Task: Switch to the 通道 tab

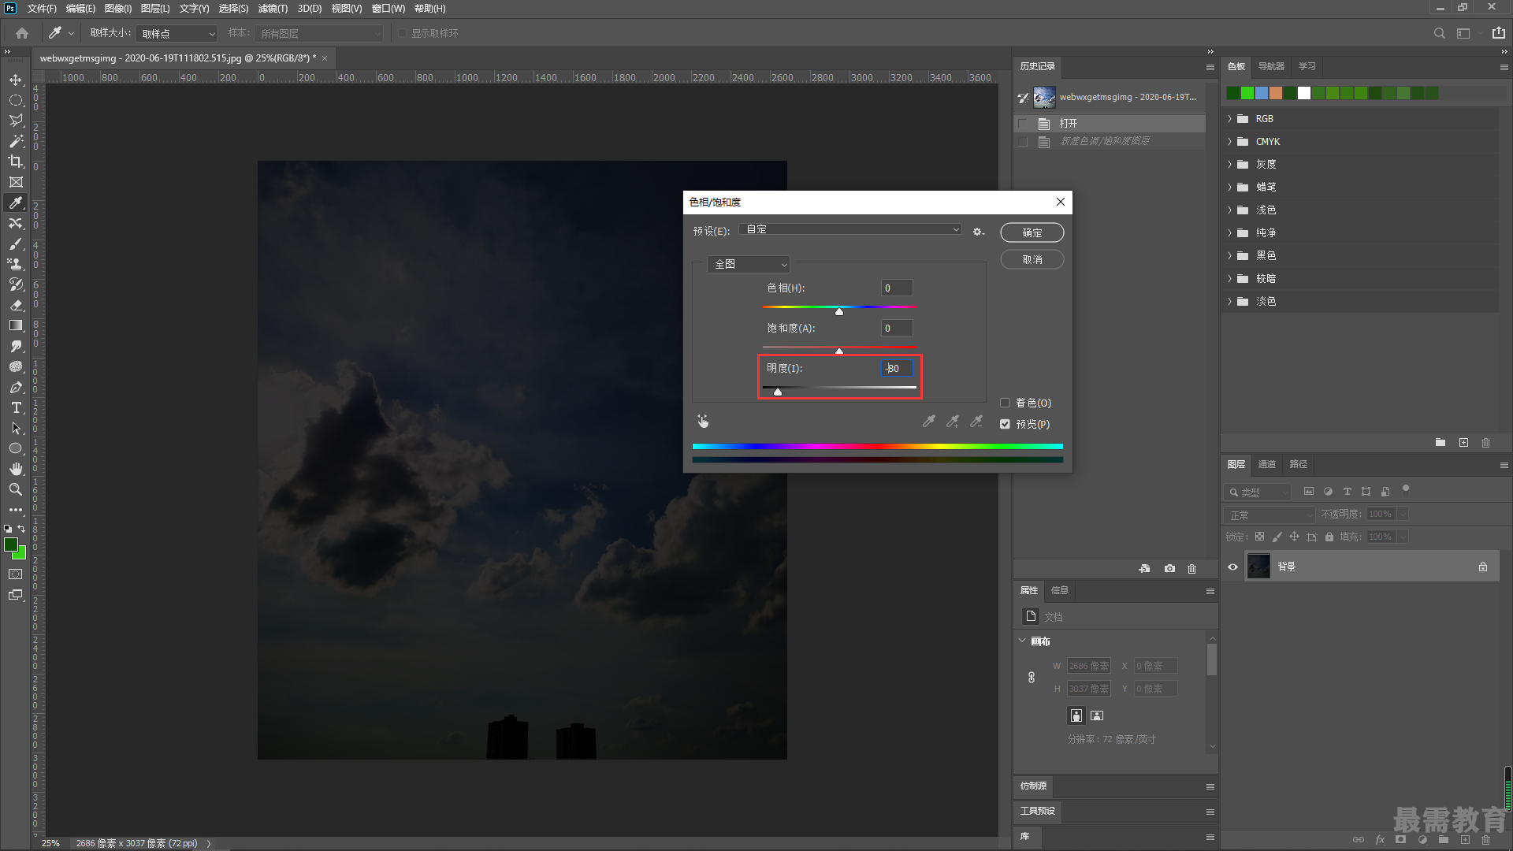Action: pyautogui.click(x=1267, y=464)
